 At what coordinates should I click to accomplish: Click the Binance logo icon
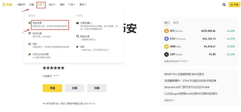3,5
